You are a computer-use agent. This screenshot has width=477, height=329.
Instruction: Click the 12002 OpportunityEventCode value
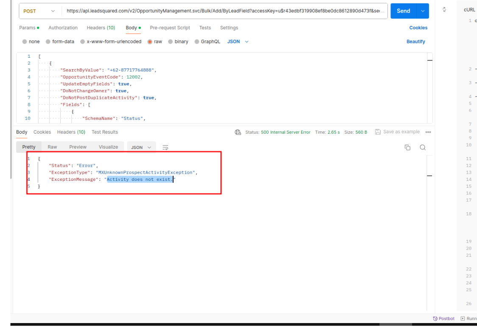pos(133,77)
